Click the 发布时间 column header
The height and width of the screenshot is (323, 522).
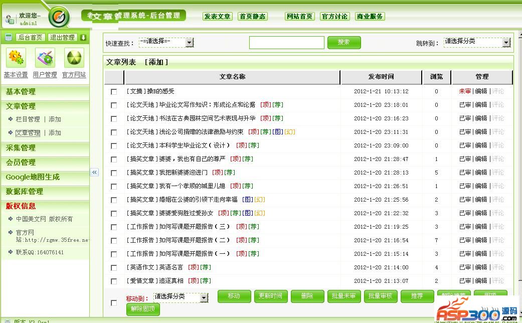pos(381,77)
